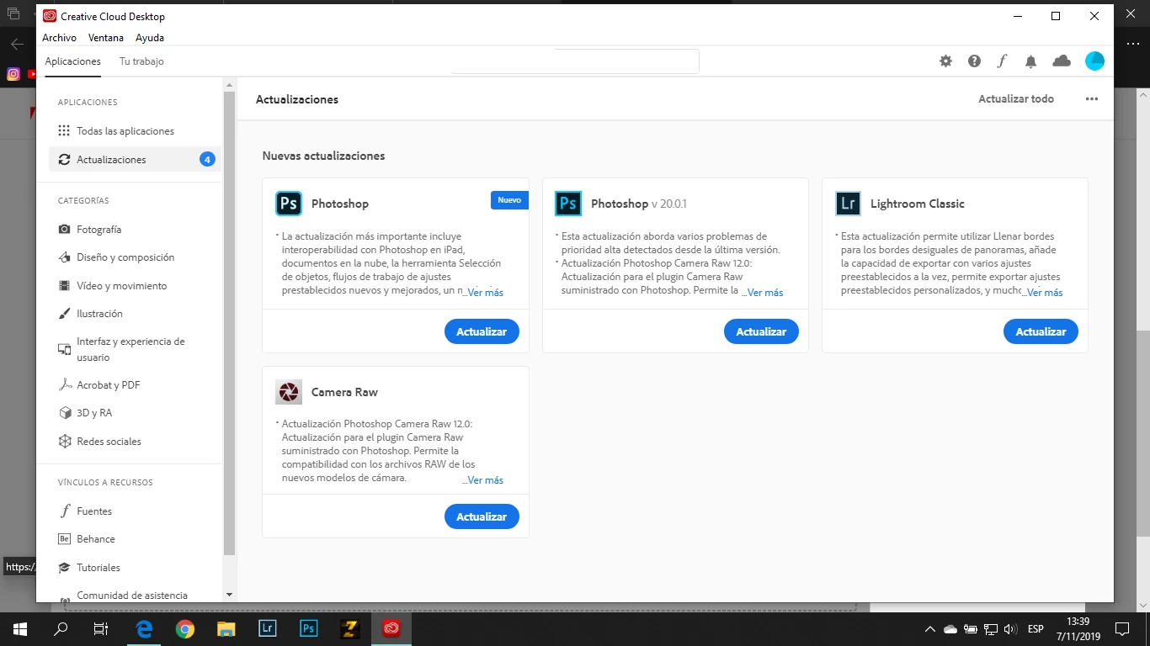Open the settings gear icon in header
Screen dimensions: 1150x646
click(946, 61)
